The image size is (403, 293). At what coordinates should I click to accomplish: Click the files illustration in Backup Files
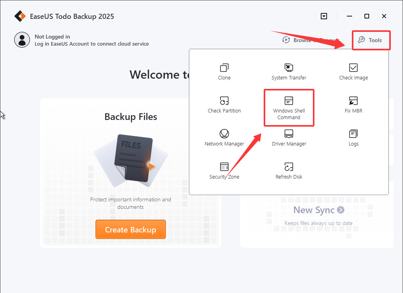[x=131, y=160]
